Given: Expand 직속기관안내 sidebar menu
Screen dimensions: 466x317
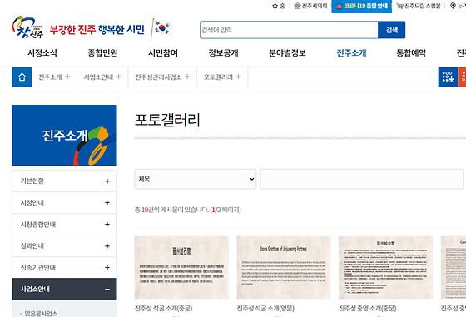Looking at the screenshot, I should (x=65, y=267).
